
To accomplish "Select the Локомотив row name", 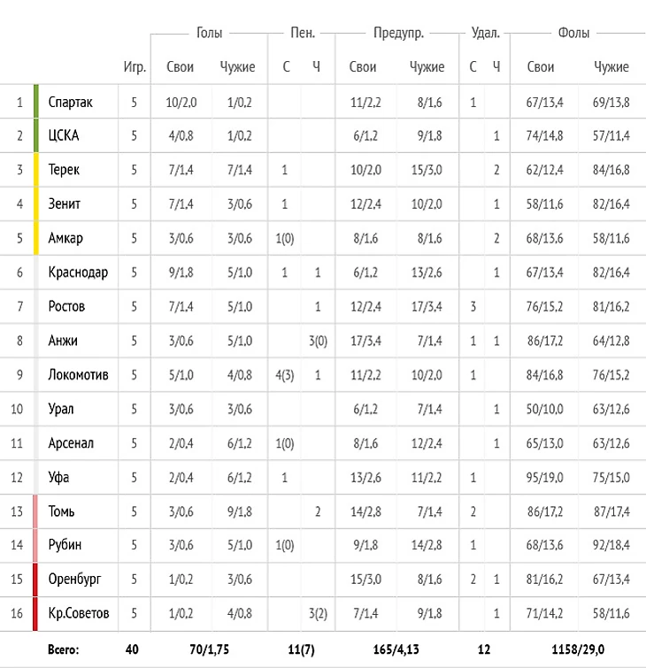I will pos(79,375).
